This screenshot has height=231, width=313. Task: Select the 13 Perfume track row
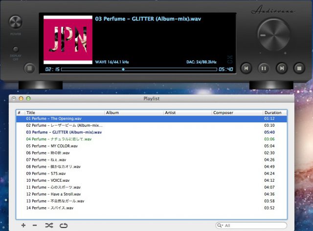pos(152,201)
